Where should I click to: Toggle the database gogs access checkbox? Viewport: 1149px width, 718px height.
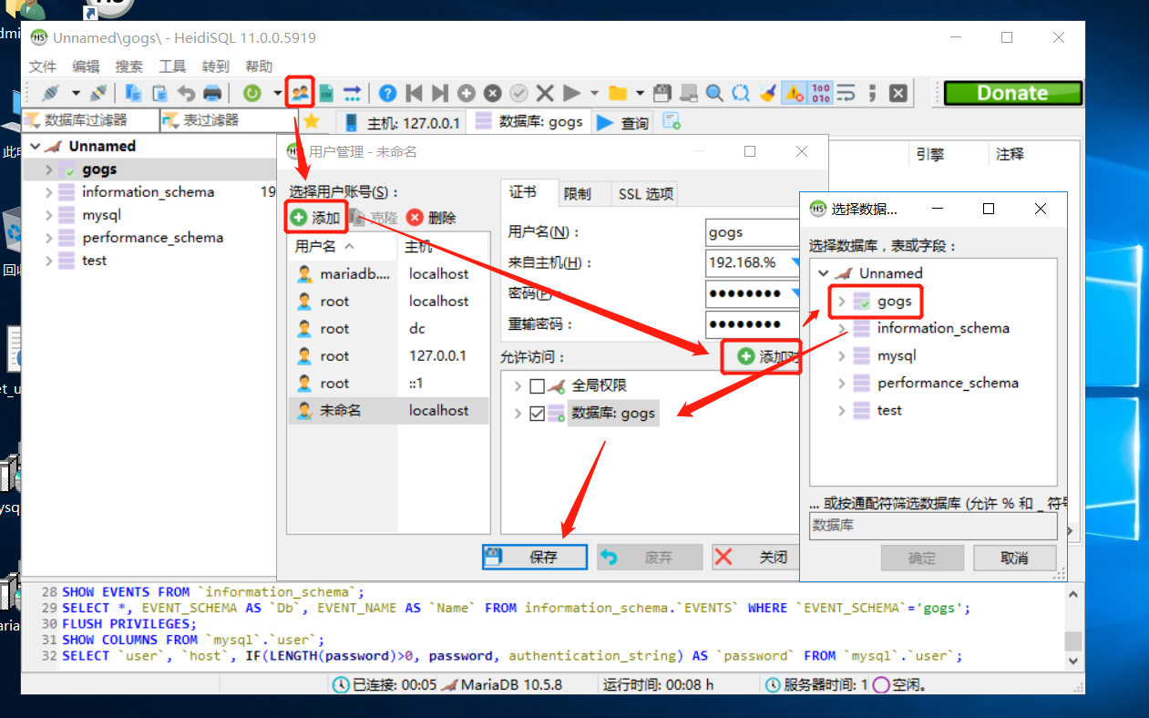[537, 414]
